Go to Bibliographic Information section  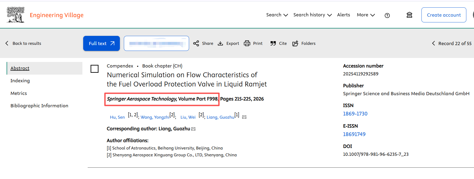tap(39, 106)
